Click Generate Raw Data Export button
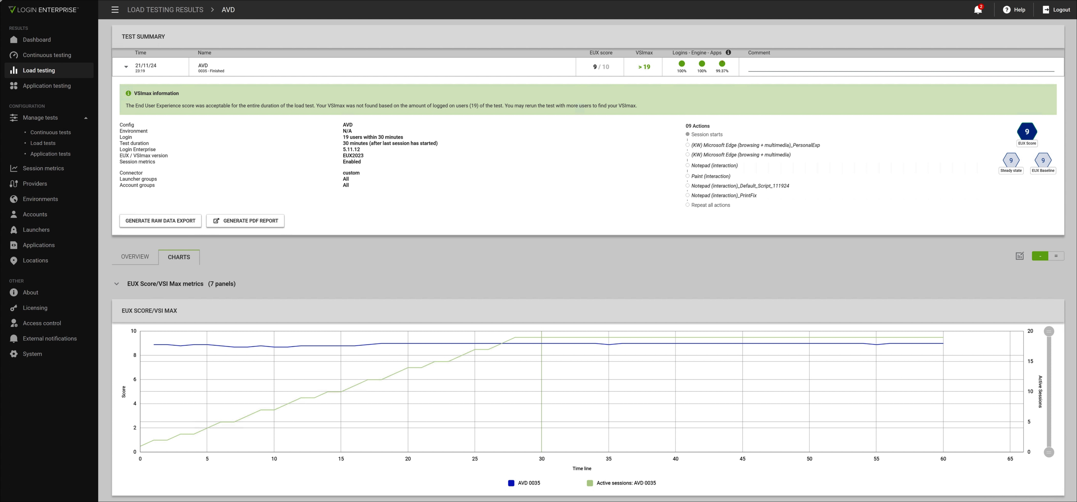 161,221
